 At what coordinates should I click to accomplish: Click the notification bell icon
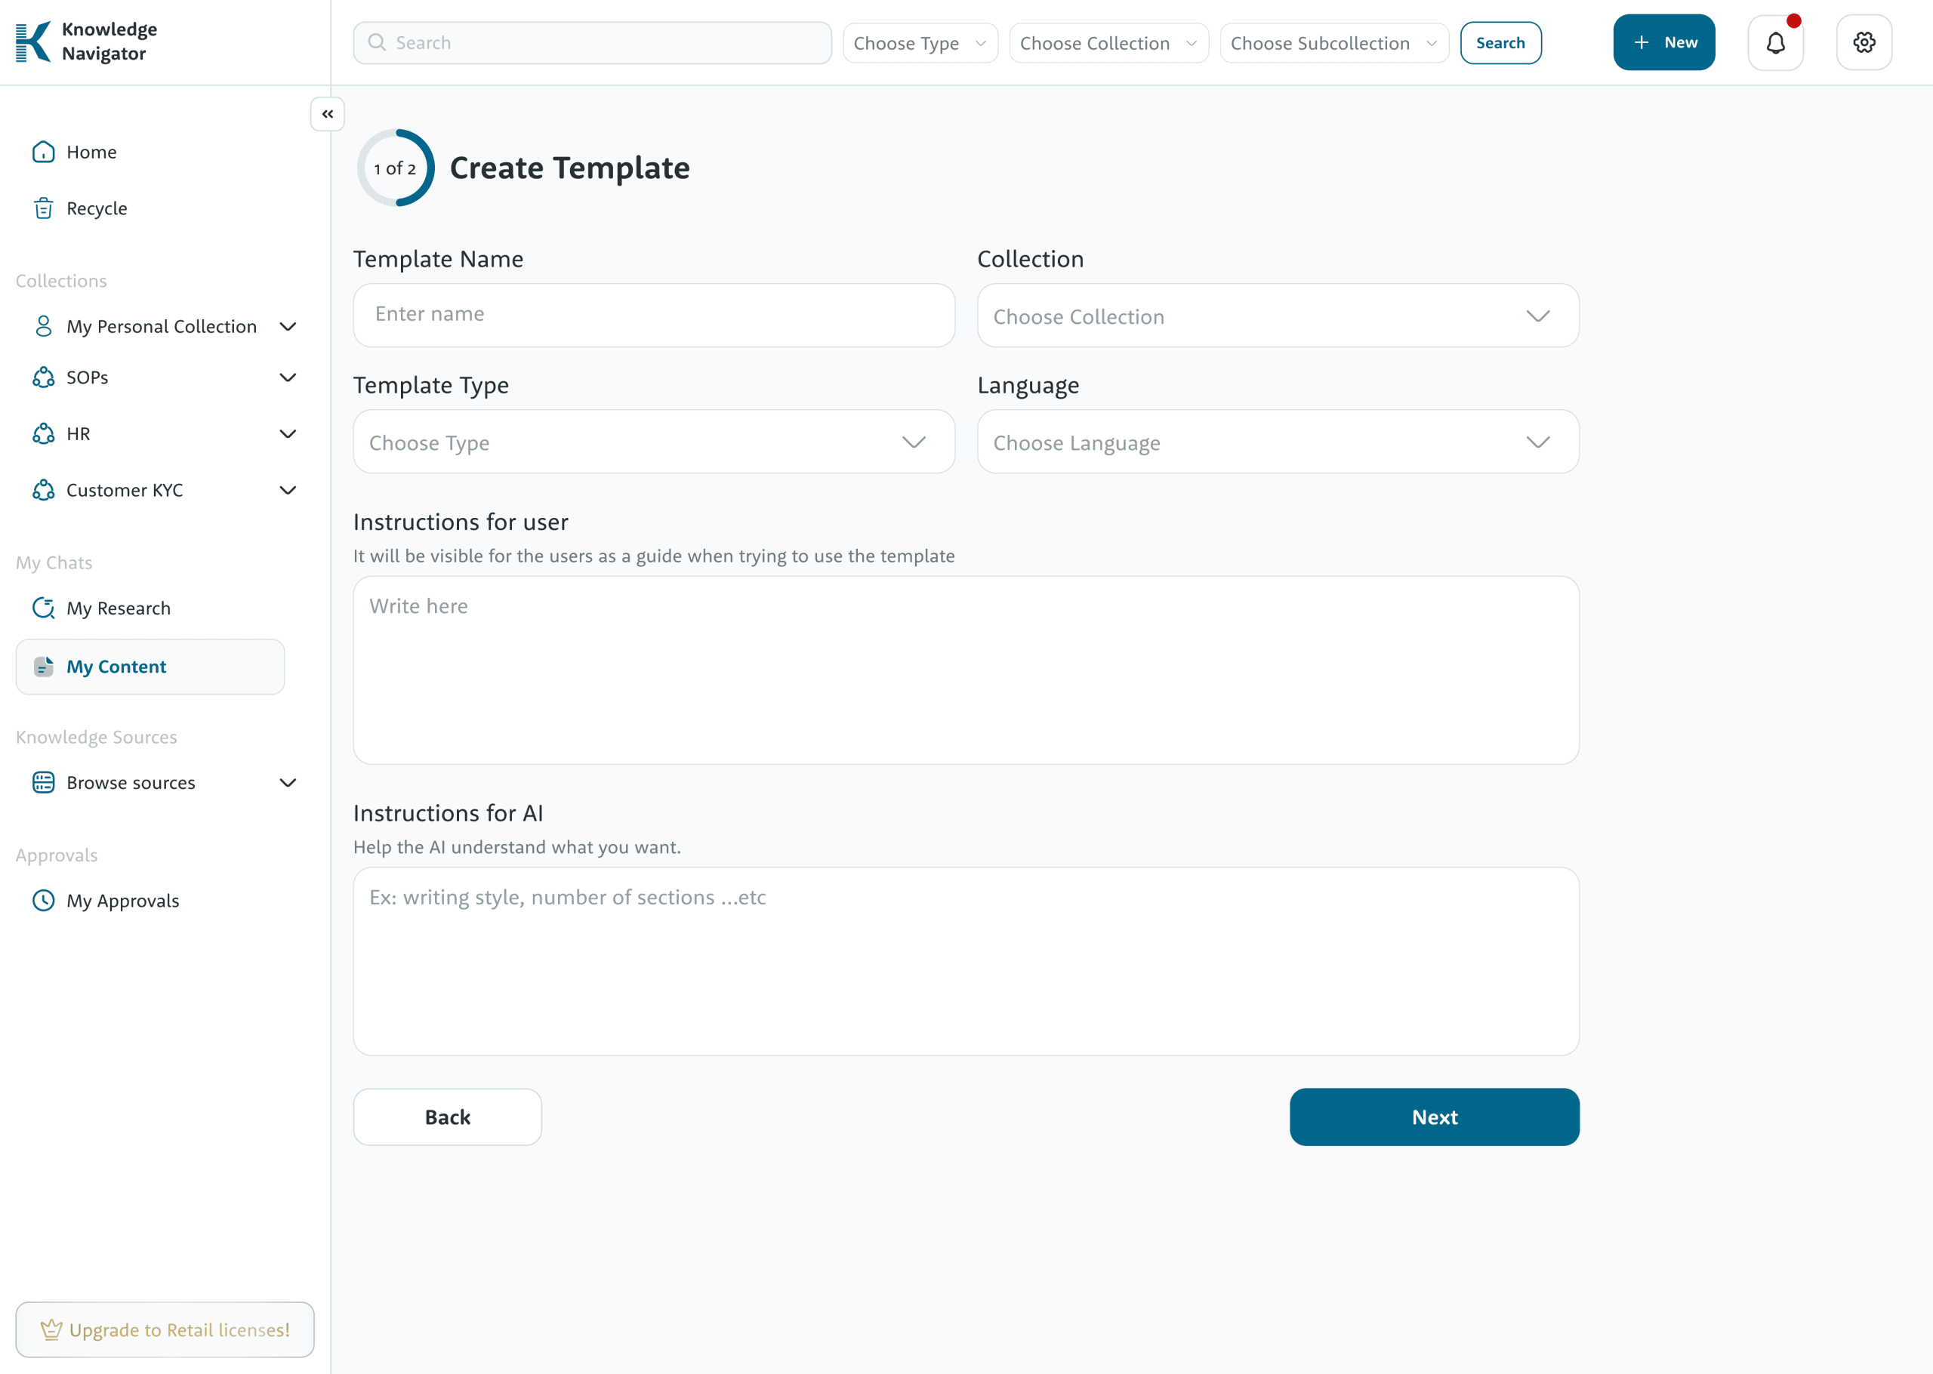[1774, 42]
